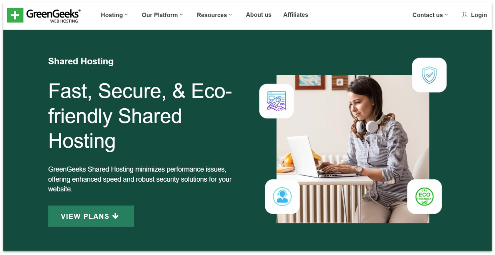495x255 pixels.
Task: Click the Shared Hosting heading text
Action: point(81,61)
